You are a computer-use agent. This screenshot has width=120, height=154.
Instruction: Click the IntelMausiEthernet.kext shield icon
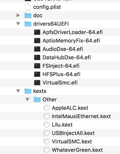pyautogui.click(x=47, y=116)
